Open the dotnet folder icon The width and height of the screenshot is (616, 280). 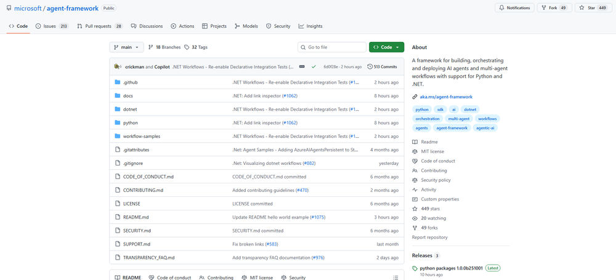(117, 109)
